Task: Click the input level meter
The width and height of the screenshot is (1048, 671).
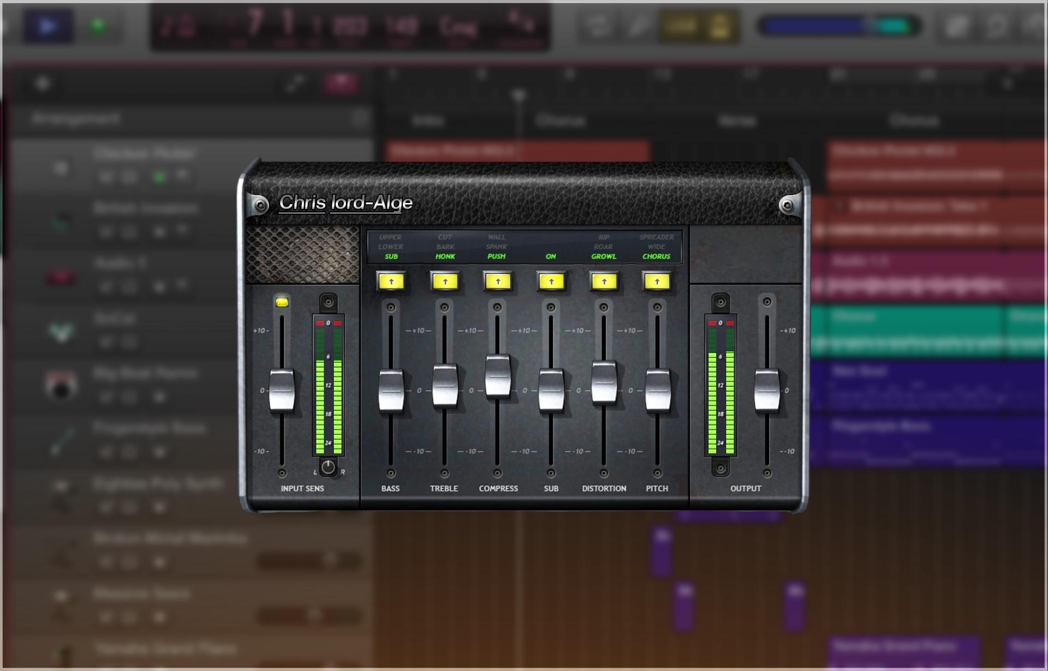Action: (329, 385)
